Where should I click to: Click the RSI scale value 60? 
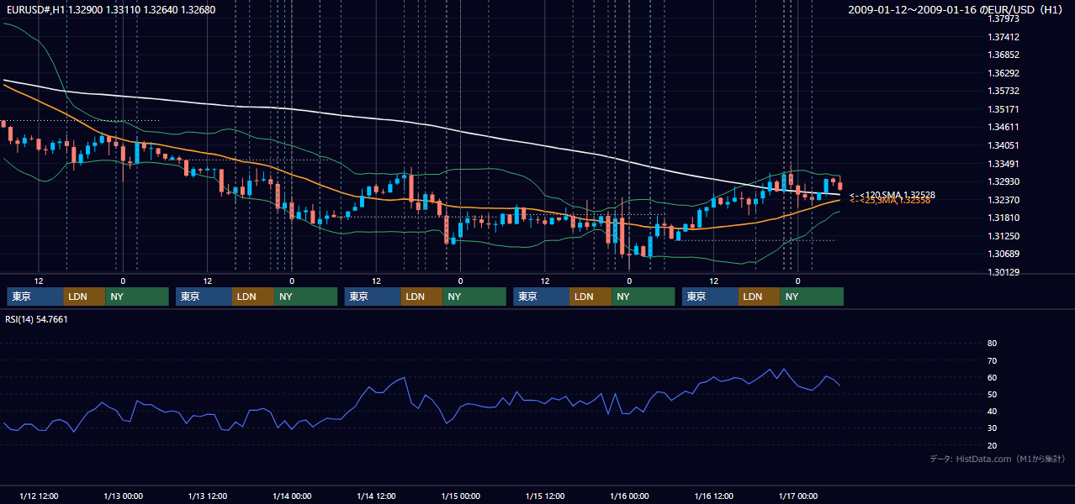coord(992,377)
